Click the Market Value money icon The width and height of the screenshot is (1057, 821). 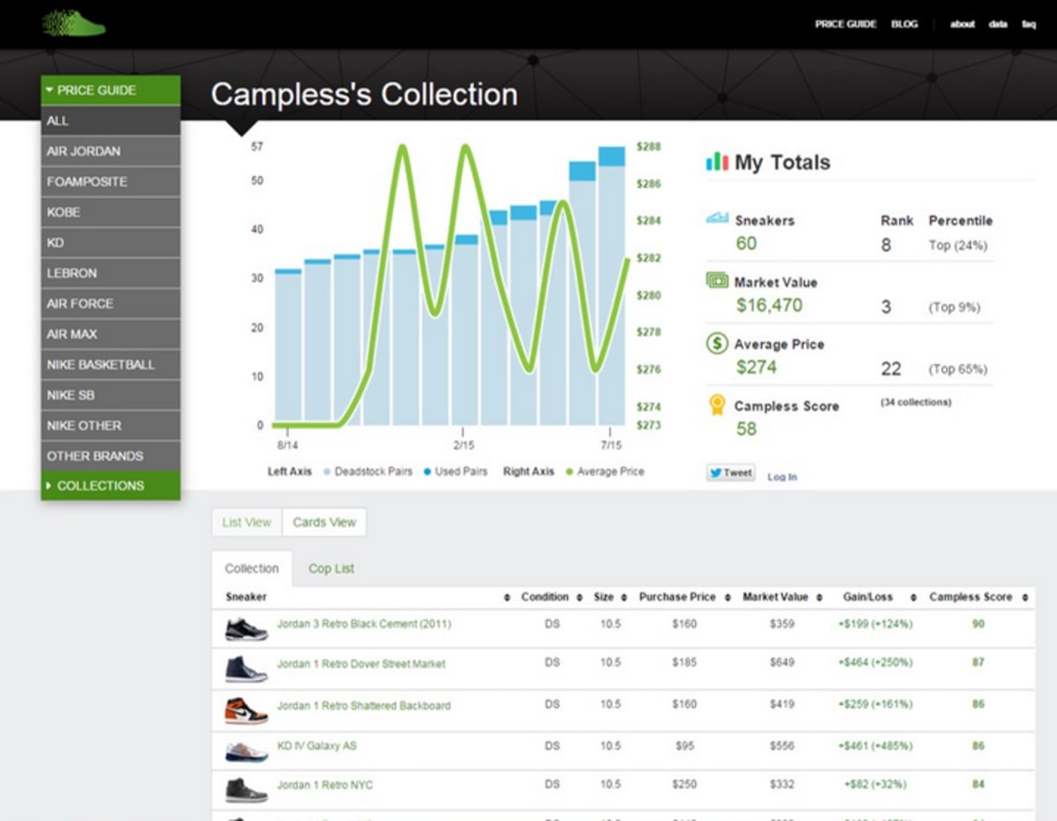(x=717, y=280)
